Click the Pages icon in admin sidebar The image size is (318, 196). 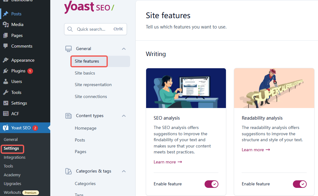6,35
